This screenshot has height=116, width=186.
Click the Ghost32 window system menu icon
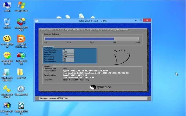36,21
